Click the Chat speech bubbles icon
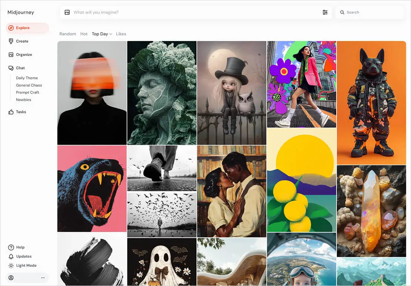Viewport: 411px width, 286px height. (x=11, y=68)
